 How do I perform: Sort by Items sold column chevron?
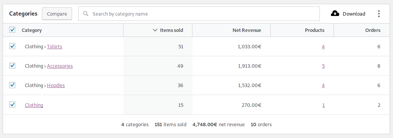click(x=155, y=30)
